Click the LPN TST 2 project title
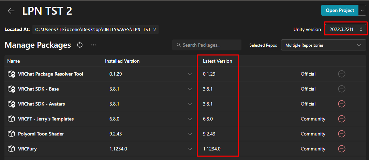The image size is (369, 160). (x=47, y=11)
